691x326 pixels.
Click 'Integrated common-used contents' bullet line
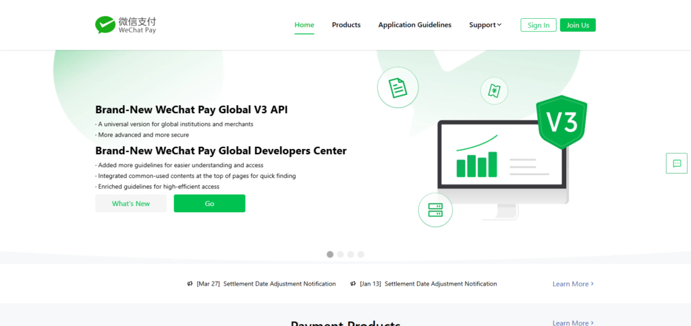pos(195,176)
